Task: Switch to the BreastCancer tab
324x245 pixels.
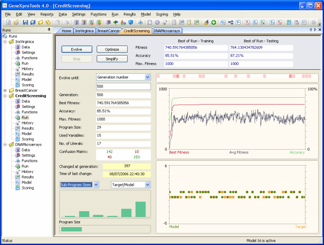Action: click(x=108, y=31)
